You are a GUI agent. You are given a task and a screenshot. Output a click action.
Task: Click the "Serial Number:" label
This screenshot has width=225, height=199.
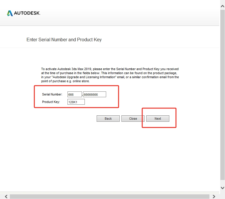(52, 94)
